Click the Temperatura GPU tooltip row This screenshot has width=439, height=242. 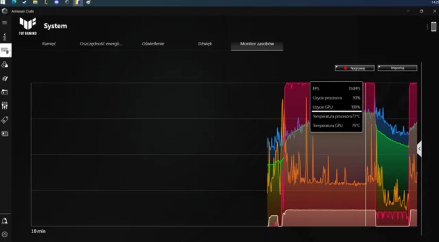point(336,126)
